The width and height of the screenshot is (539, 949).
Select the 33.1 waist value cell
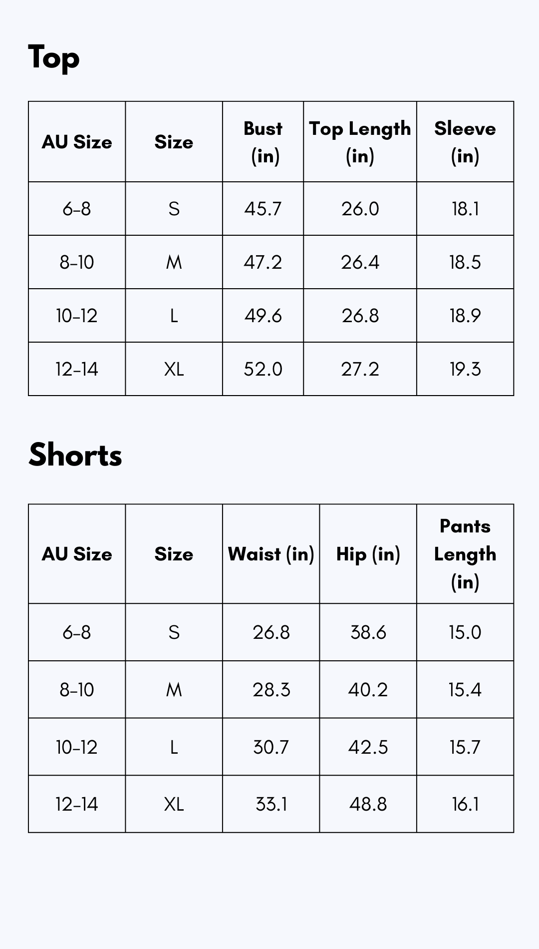click(x=271, y=804)
